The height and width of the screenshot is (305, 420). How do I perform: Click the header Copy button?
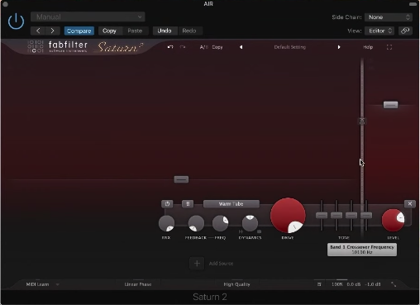[109, 31]
